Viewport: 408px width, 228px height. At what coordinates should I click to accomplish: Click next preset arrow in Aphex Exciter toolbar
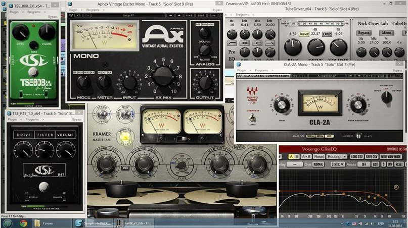(179, 16)
